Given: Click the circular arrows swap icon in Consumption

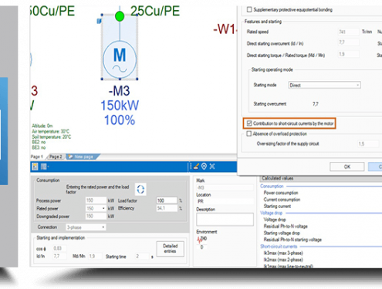Looking at the screenshot, I should tap(140, 190).
